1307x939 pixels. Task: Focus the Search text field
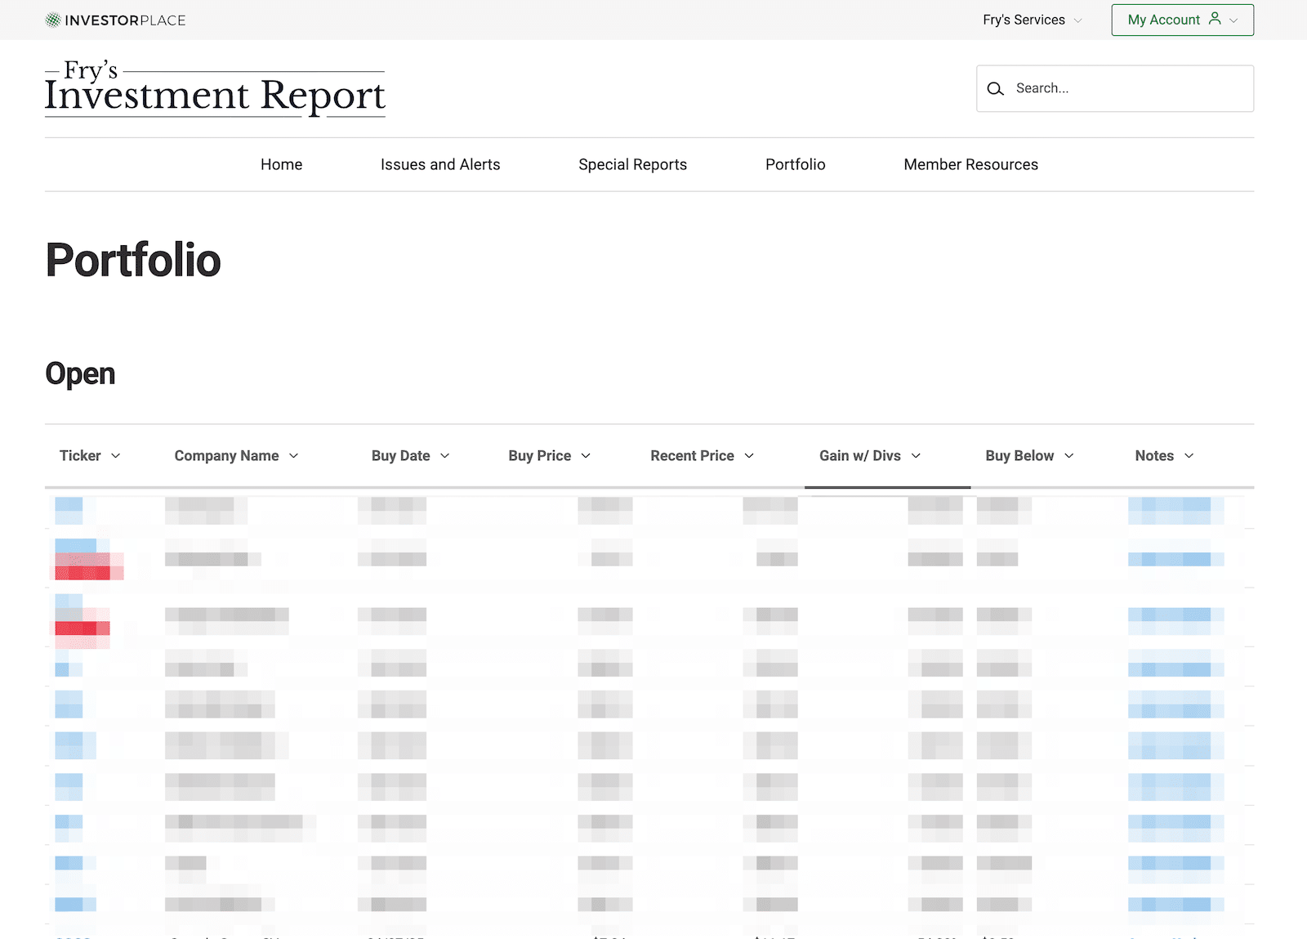coord(1127,89)
